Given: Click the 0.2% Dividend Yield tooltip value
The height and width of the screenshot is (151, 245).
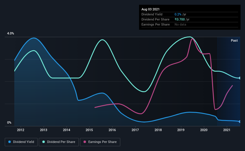Looking at the screenshot, I should point(178,14).
